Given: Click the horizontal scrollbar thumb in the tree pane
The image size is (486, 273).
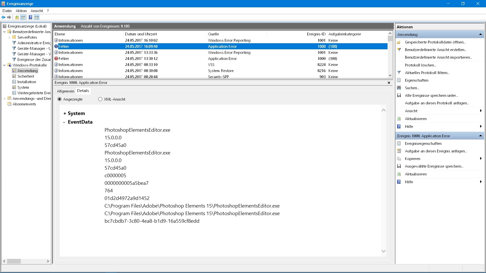Looking at the screenshot, I should click(x=14, y=261).
